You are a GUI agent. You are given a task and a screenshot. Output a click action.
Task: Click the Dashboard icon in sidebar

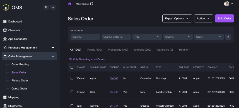[x=5, y=22]
